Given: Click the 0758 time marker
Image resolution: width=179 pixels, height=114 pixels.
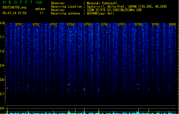Looking at the screenshot, I should coord(139,25).
